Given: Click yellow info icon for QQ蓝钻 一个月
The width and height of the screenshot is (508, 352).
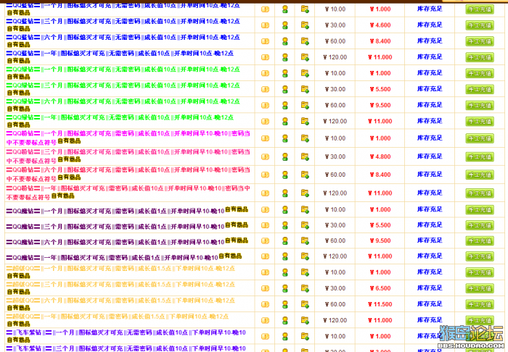Looking at the screenshot, I should click(x=265, y=9).
